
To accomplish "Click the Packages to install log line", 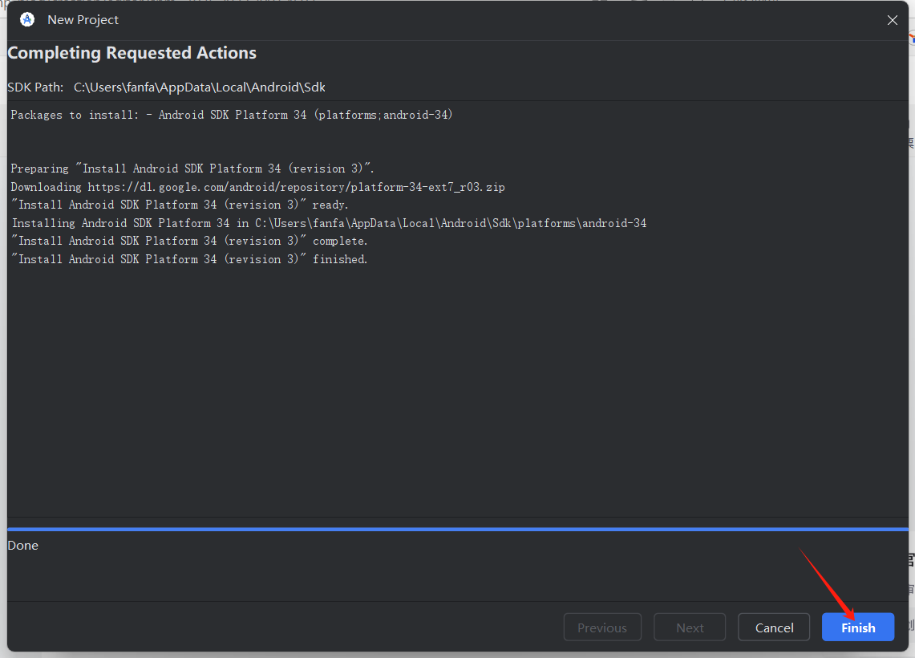I will pos(232,115).
